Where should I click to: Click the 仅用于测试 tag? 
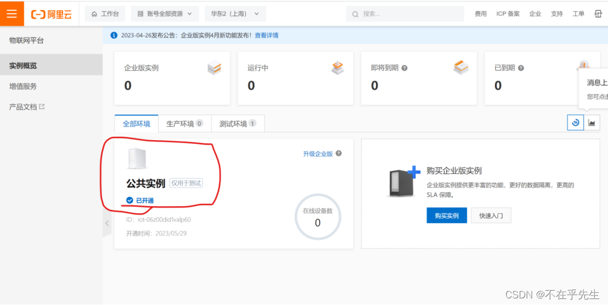[x=186, y=183]
